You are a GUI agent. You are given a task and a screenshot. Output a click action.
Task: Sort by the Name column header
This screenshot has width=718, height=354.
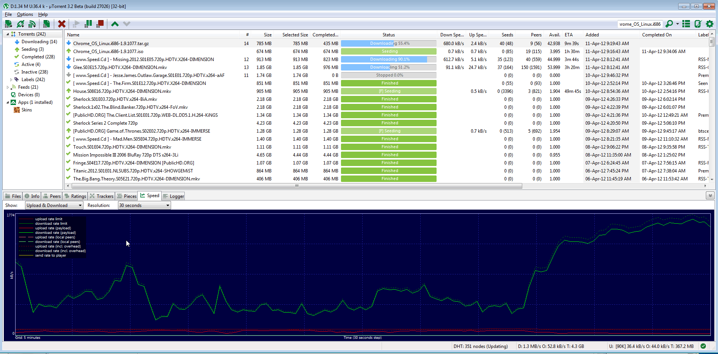[152, 34]
